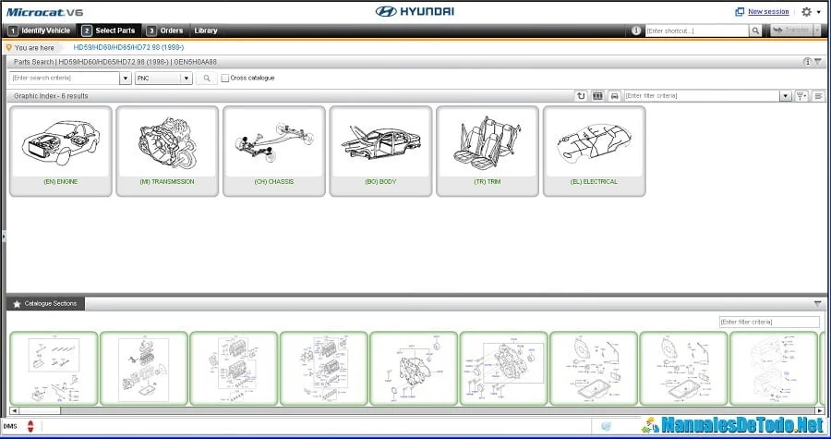This screenshot has width=831, height=439.
Task: Click the Transfer button
Action: tap(791, 30)
